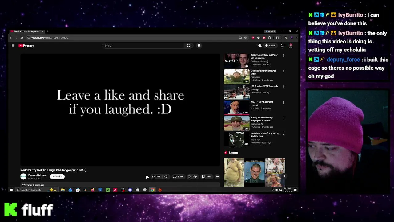The image size is (394, 222).
Task: Open more actions ellipsis under video
Action: point(217,177)
